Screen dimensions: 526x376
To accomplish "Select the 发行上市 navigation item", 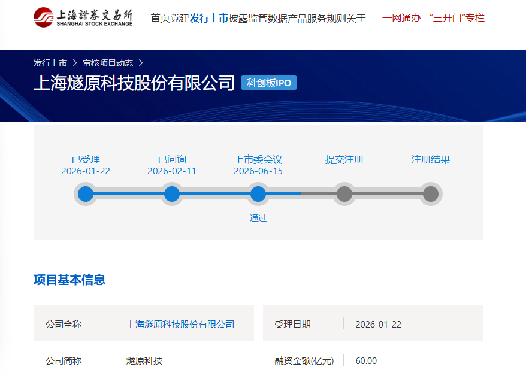I will [x=209, y=18].
